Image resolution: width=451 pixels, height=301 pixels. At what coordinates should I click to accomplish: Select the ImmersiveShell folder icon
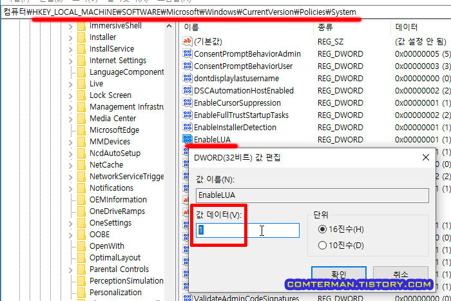tap(81, 26)
